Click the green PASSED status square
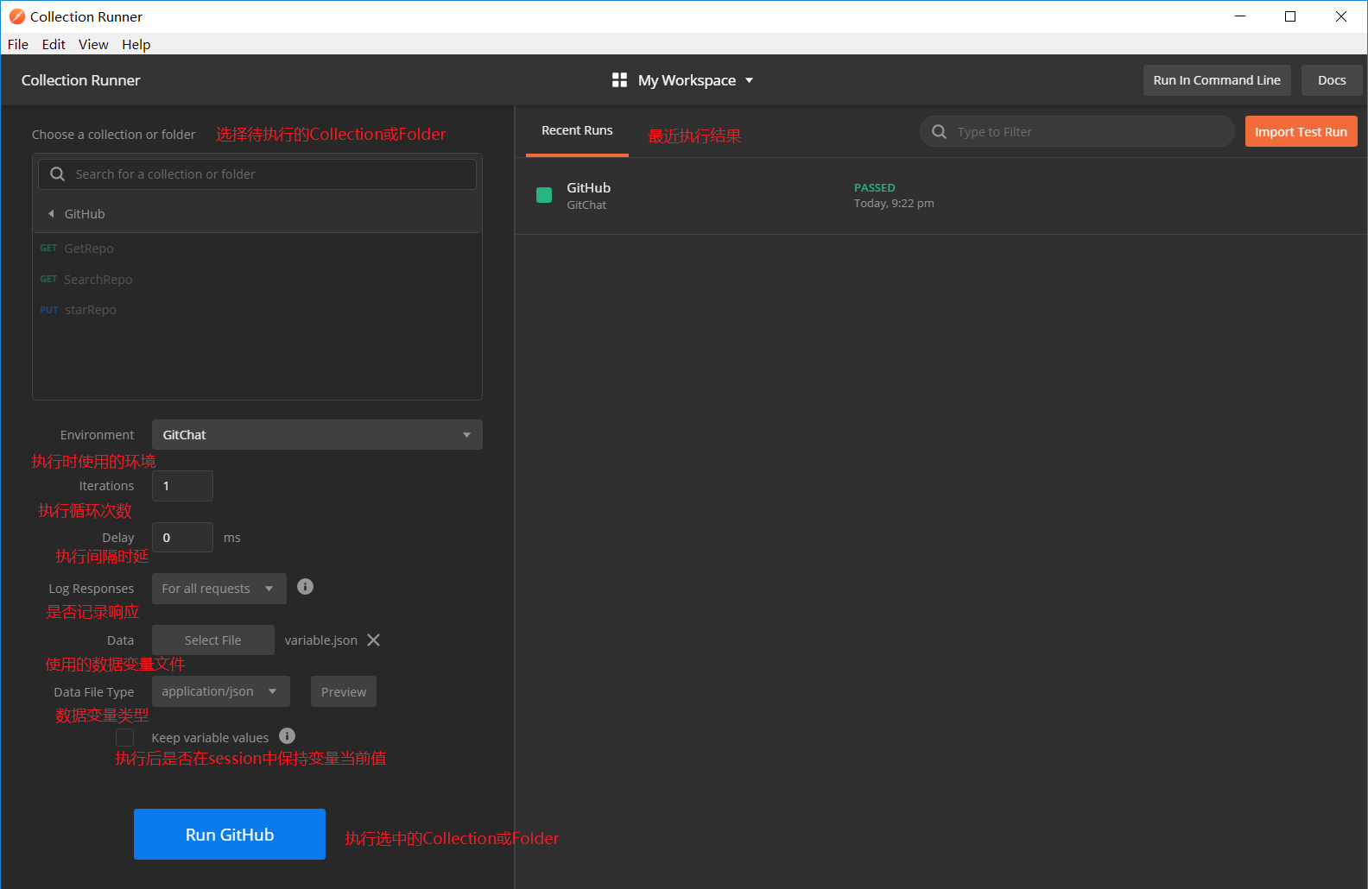This screenshot has width=1368, height=889. tap(544, 195)
